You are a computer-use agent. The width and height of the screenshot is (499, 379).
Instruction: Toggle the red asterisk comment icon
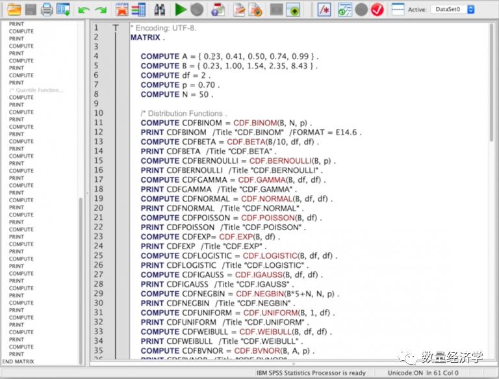(x=324, y=10)
